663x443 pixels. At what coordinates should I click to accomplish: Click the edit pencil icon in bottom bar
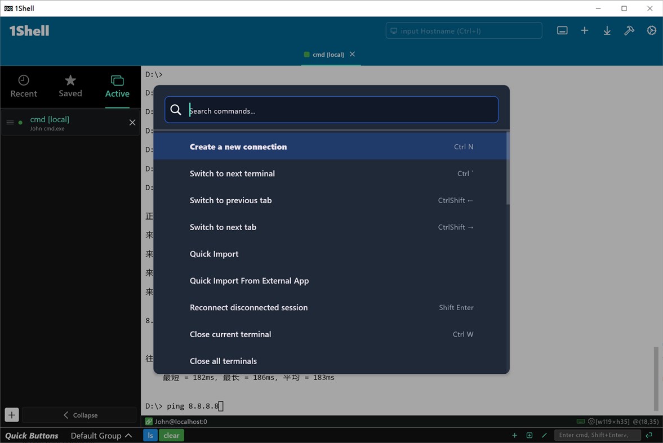click(x=544, y=435)
